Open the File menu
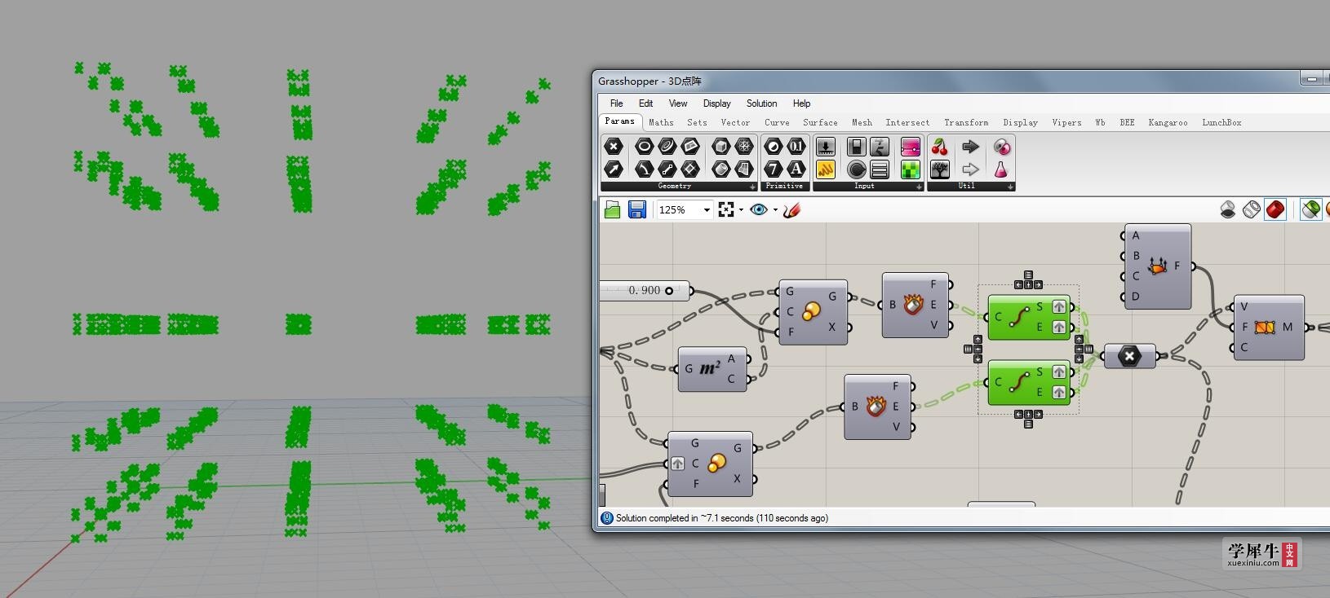The height and width of the screenshot is (598, 1330). pos(617,103)
